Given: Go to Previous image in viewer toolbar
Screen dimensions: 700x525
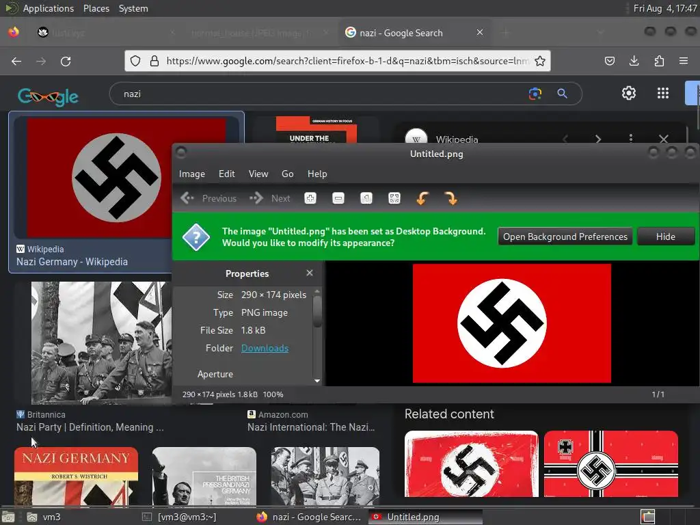Looking at the screenshot, I should (x=208, y=198).
